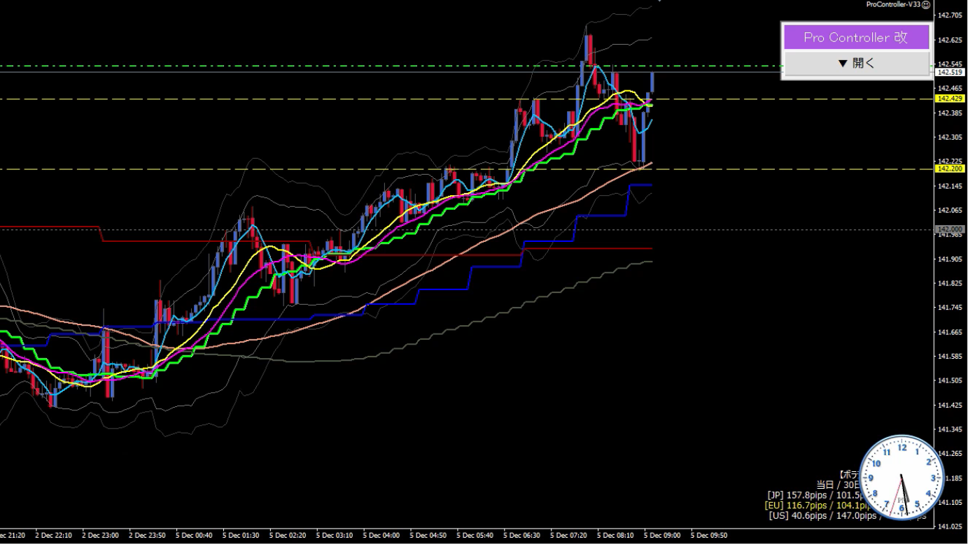Click the 141.745 price scale value
The height and width of the screenshot is (544, 968).
click(951, 308)
